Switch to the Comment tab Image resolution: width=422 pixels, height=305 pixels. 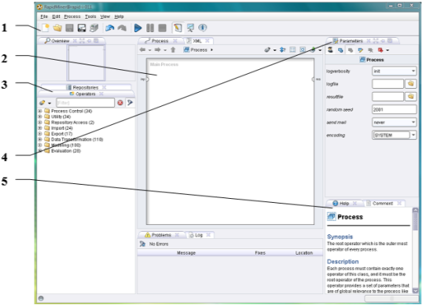coord(383,204)
